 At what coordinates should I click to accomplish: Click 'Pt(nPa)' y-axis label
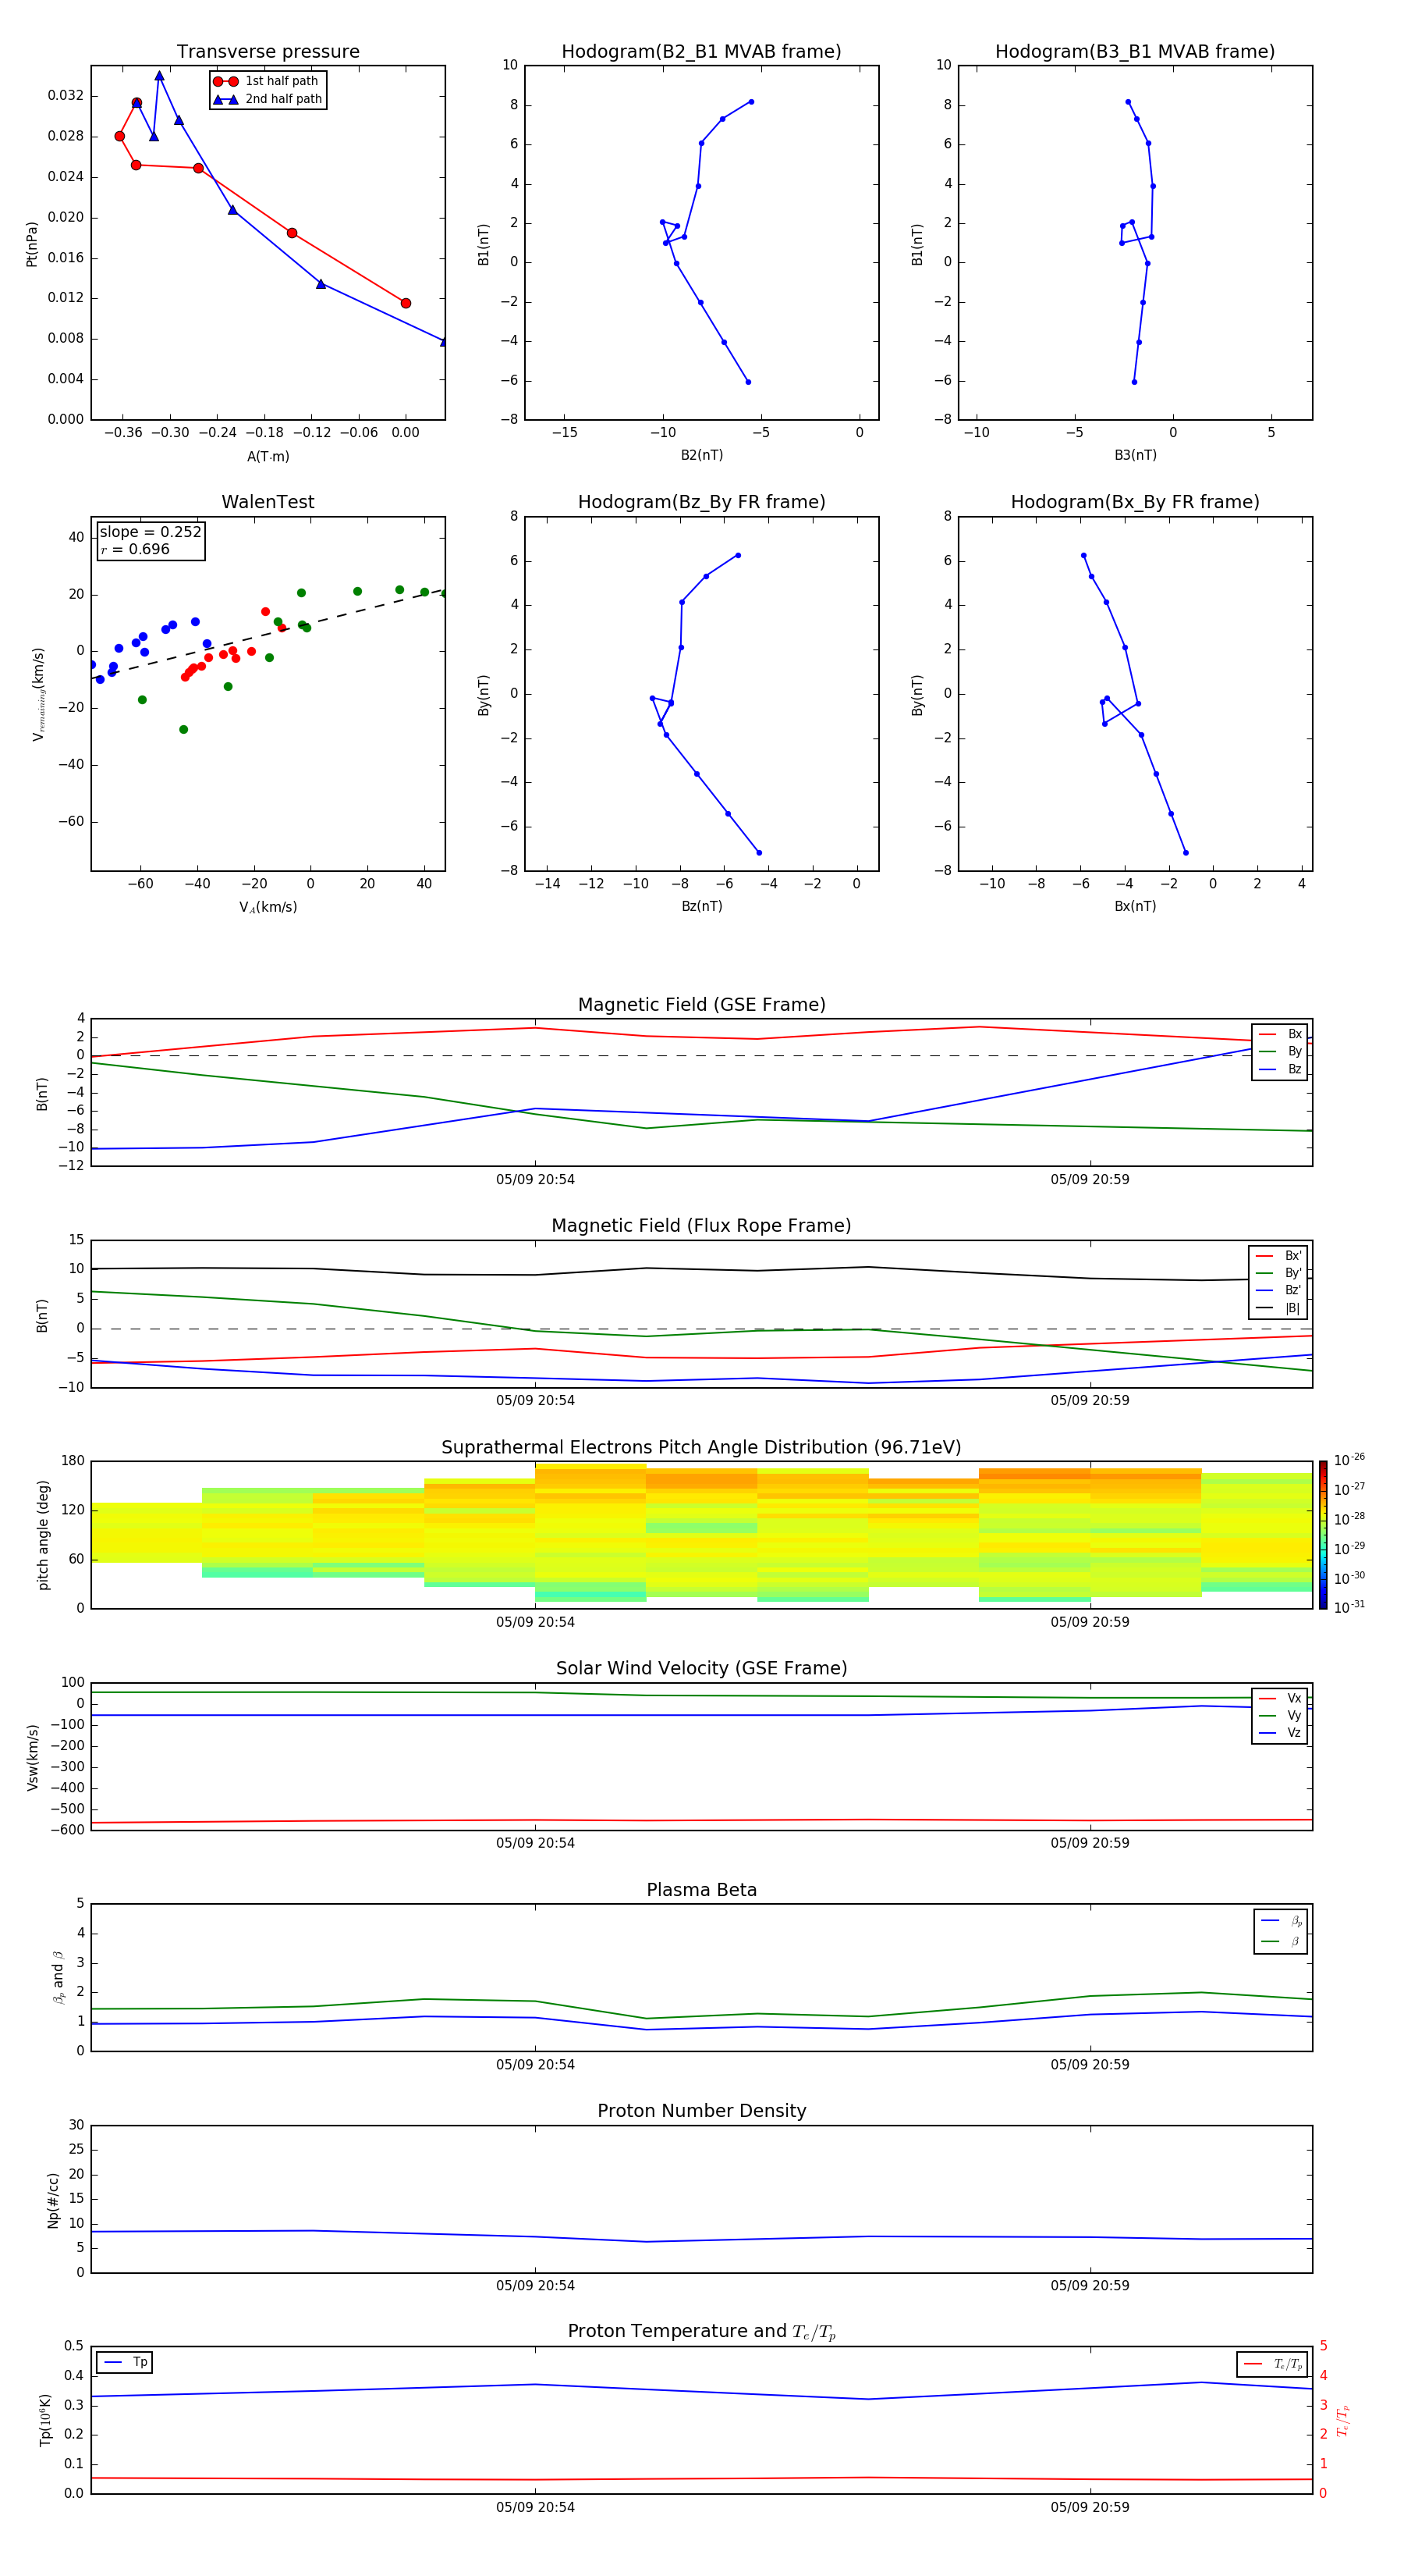coord(32,243)
